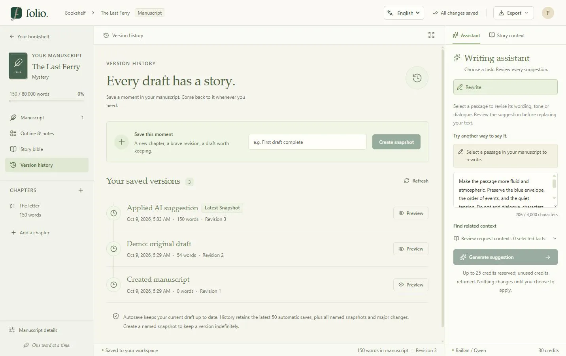Screen dimensions: 566x356
Task: Open Manuscript details
Action: tap(33, 330)
